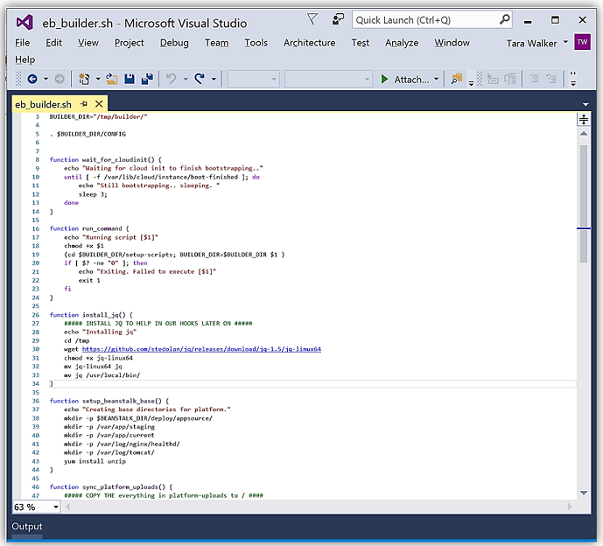Toggle the pin on eb_builder.sh tab
Screen dimensions: 603x546
84,104
